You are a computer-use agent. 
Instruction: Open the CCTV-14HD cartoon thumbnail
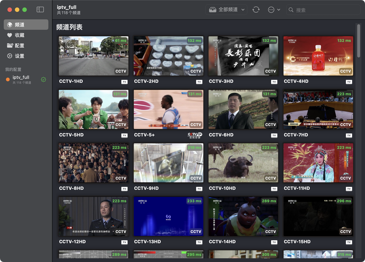[x=243, y=216]
